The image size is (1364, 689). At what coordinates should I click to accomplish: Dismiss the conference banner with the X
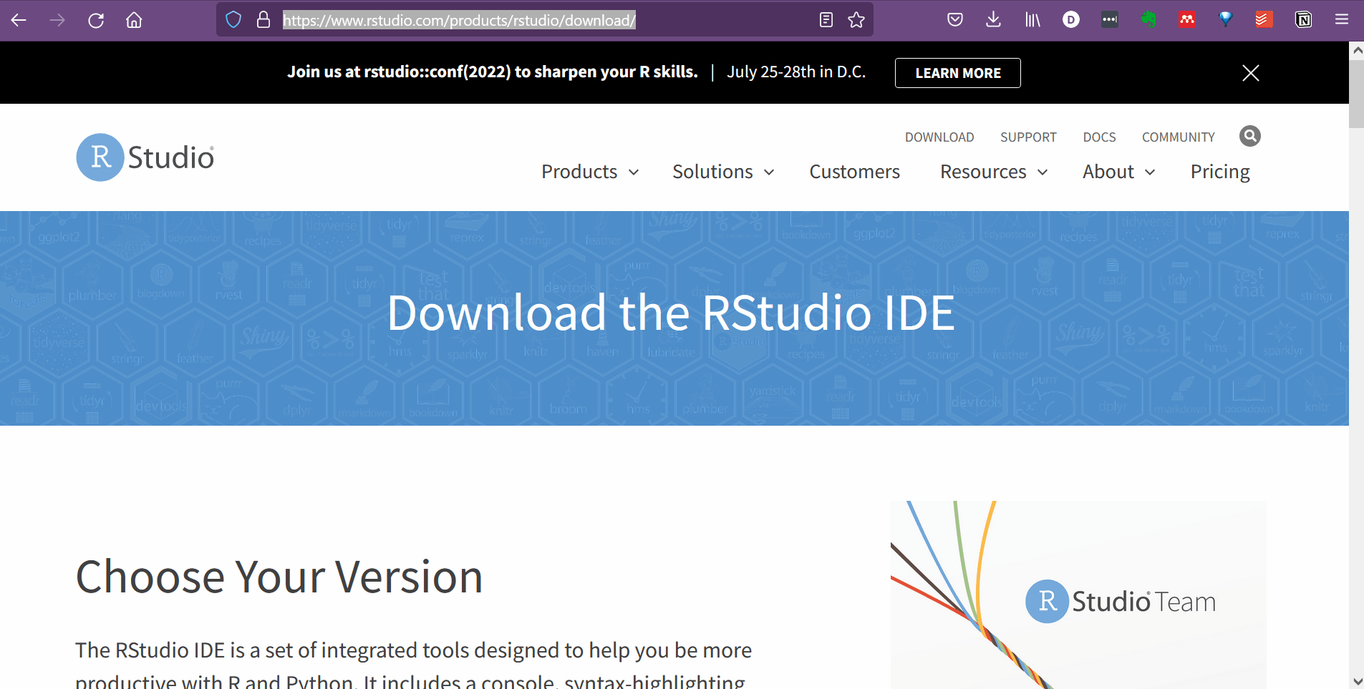click(1251, 73)
